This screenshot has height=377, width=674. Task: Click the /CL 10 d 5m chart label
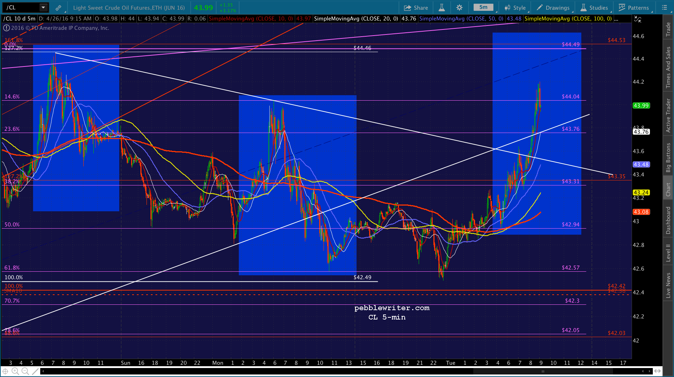tap(19, 19)
